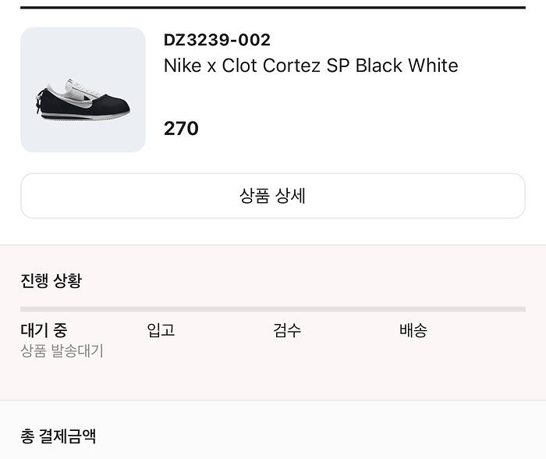Open the 상품 상세 button
The width and height of the screenshot is (546, 459).
coord(272,196)
